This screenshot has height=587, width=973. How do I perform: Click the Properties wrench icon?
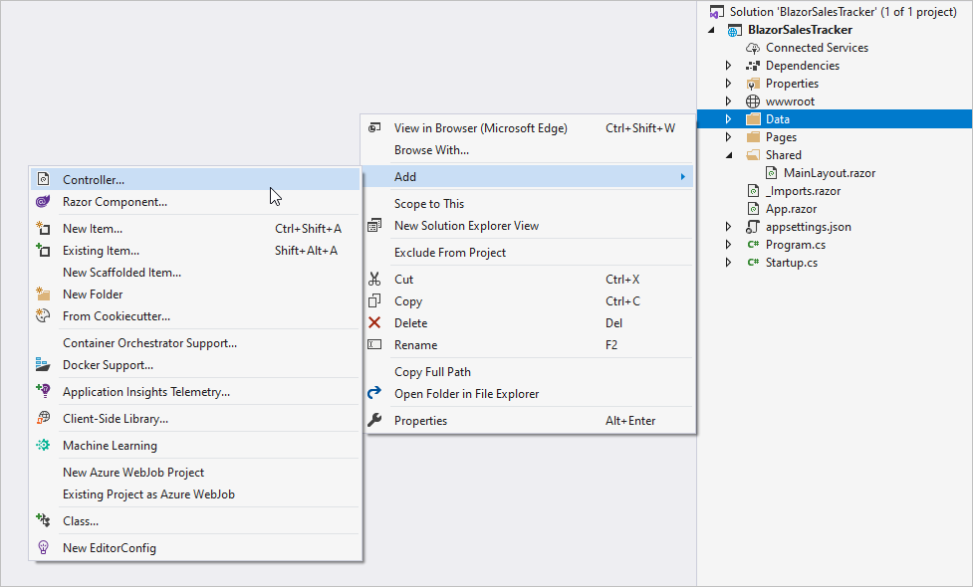[374, 421]
